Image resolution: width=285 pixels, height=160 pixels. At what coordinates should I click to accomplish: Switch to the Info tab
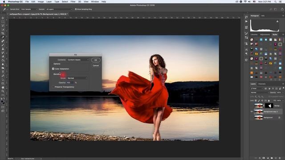tap(263, 16)
